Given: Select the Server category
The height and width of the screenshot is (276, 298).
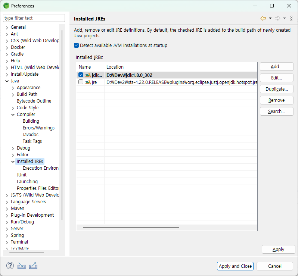Looking at the screenshot, I should (17, 229).
